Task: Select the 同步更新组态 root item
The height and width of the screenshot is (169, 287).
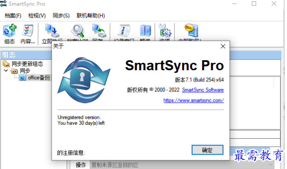Action: coord(27,64)
